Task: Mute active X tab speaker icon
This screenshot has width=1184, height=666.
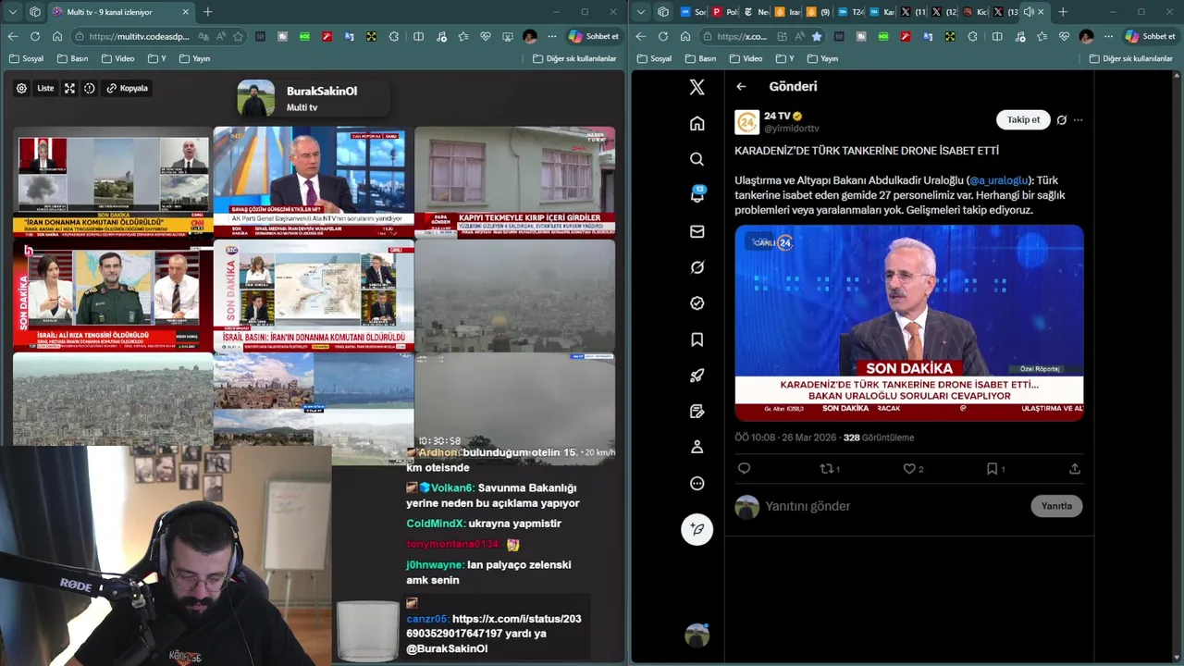Action: (x=1028, y=12)
